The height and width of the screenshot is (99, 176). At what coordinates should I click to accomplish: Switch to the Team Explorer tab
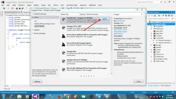165,86
